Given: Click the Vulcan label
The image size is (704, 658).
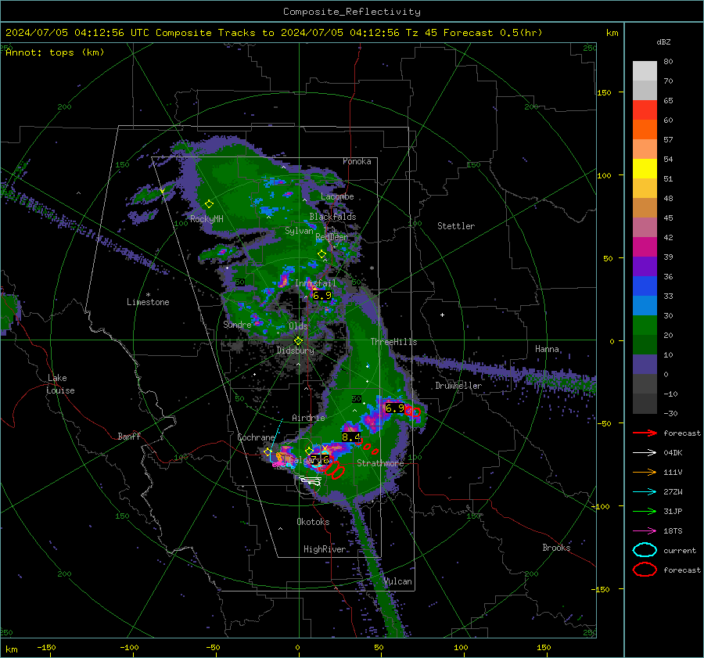Looking at the screenshot, I should (x=398, y=581).
